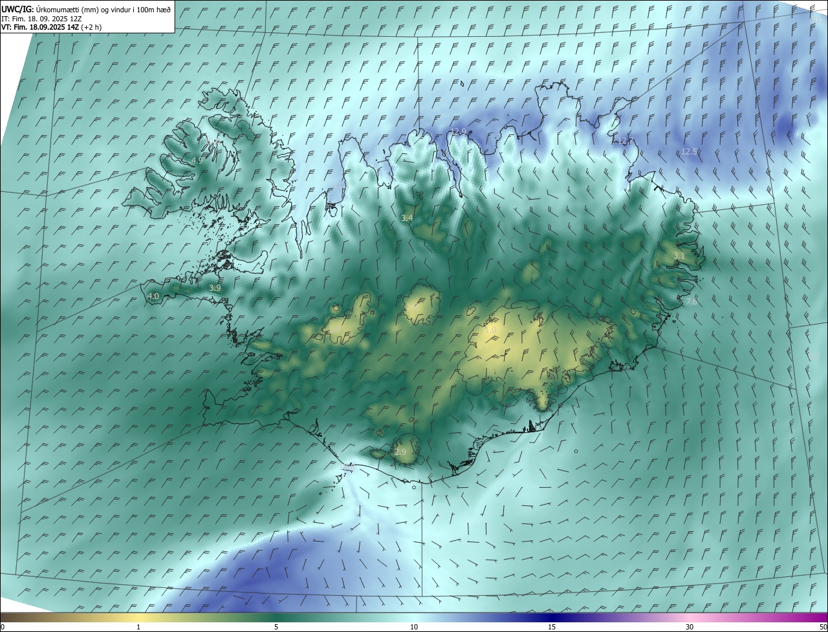Click the 50 tick on the colour scale
This screenshot has width=828, height=632.
coord(823,627)
